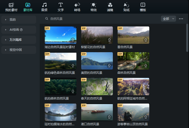Click the 航拍森林自然风景 title text
The height and width of the screenshot is (128, 189).
pyautogui.click(x=57, y=99)
